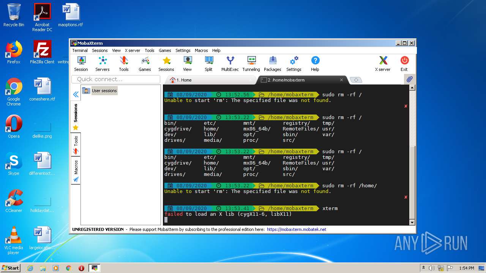486x273 pixels.
Task: Click the Quick connect input field
Action: coord(116,79)
